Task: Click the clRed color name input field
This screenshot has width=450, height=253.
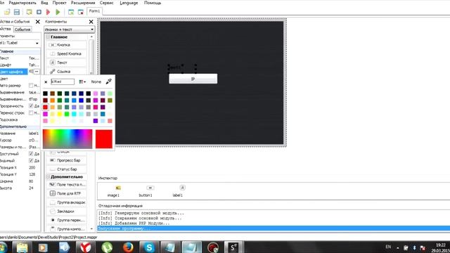Action: [63, 82]
